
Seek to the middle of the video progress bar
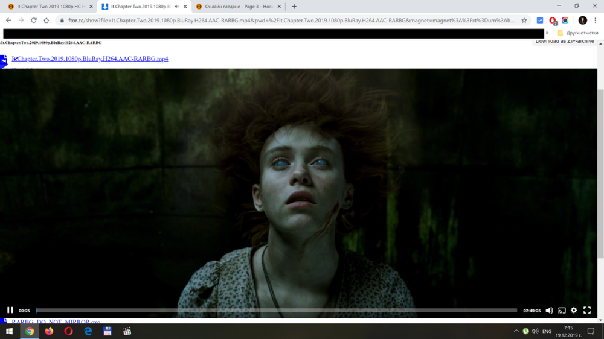tap(277, 311)
